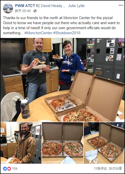Click the post timestamp 昨天 09:48

coord(23,11)
